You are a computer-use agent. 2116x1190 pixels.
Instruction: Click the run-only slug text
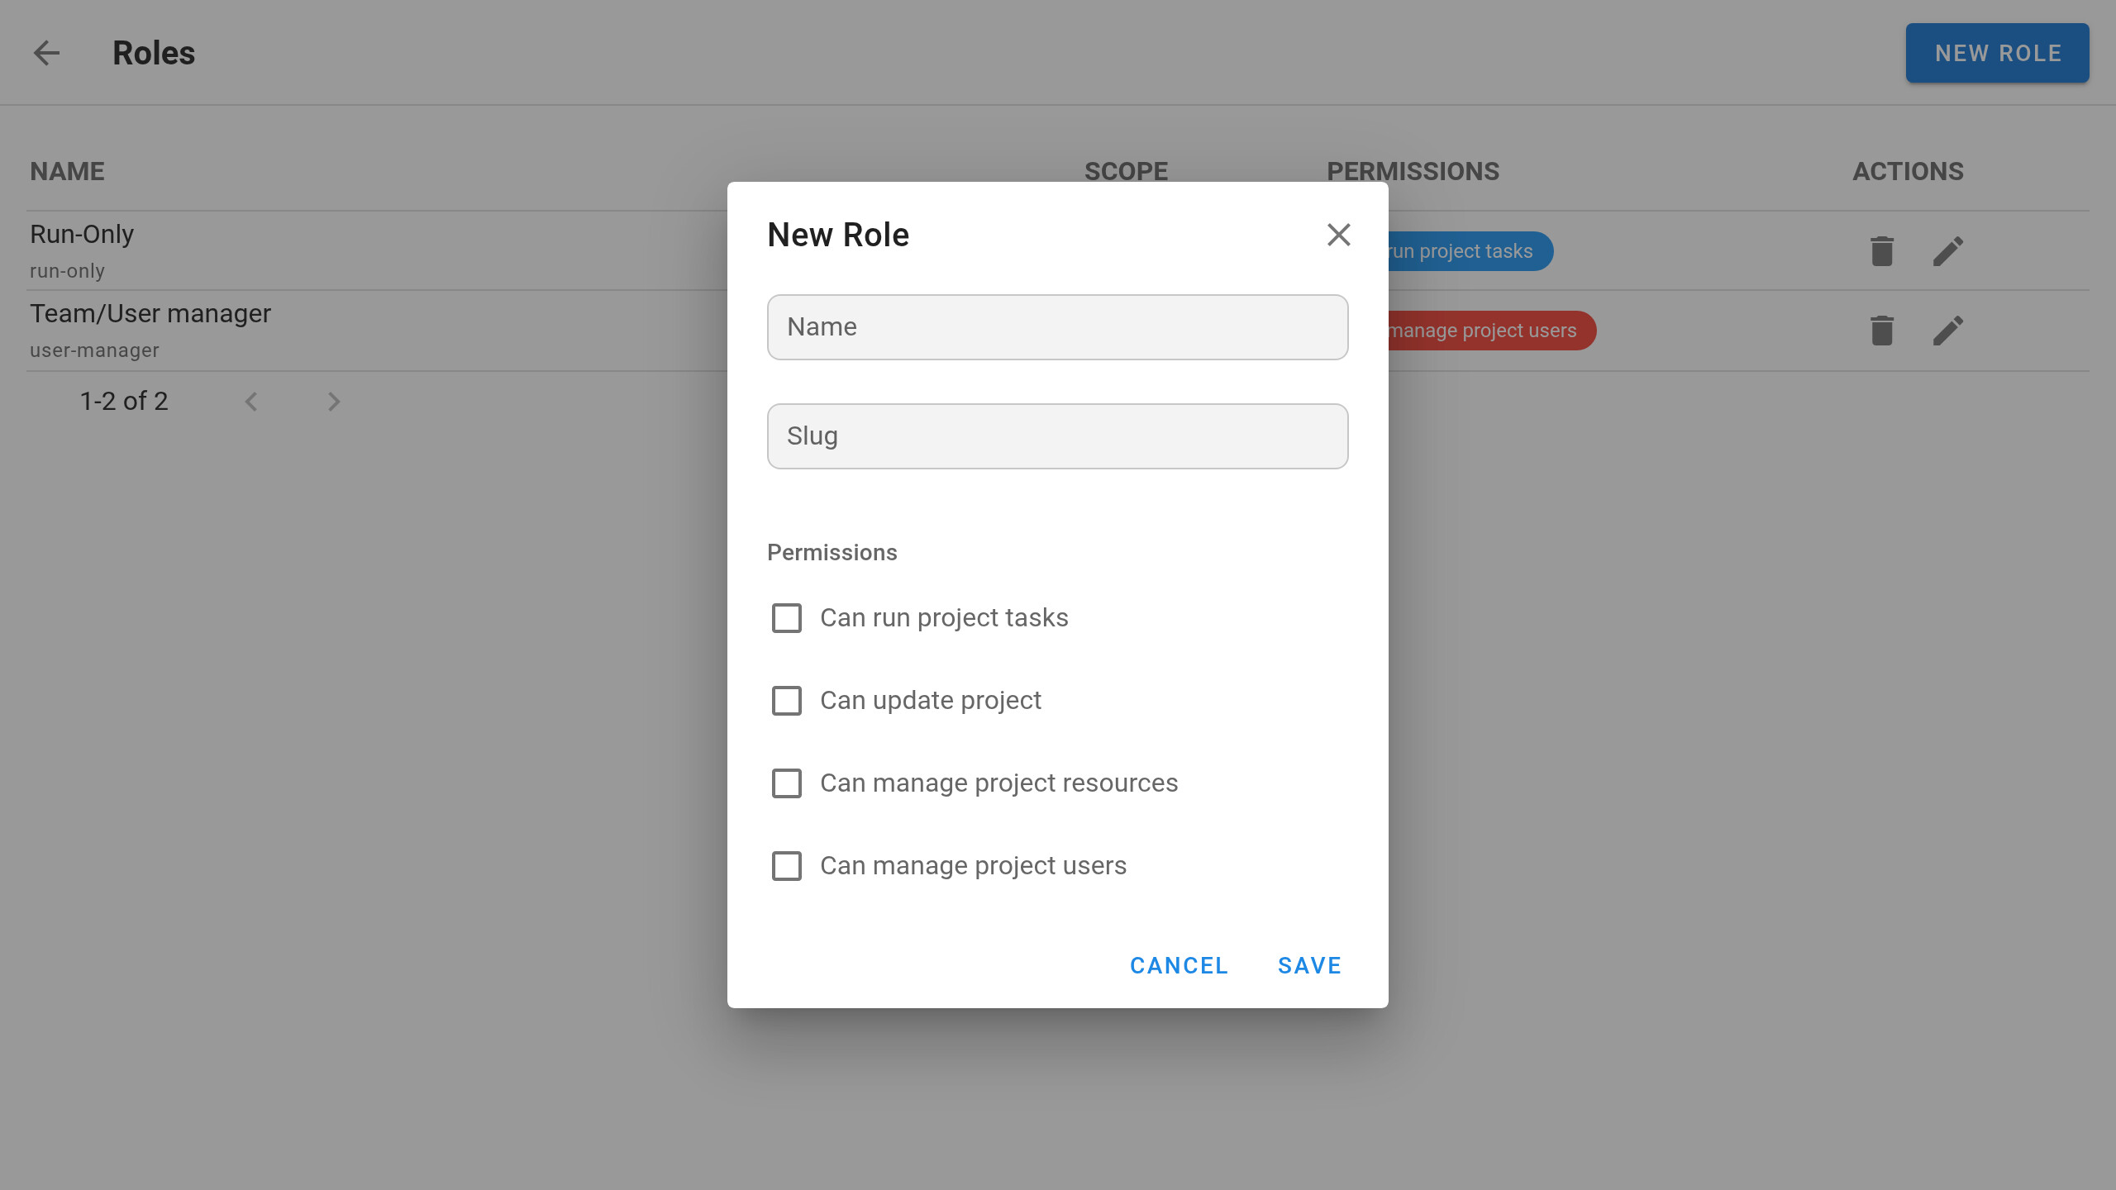coord(67,271)
